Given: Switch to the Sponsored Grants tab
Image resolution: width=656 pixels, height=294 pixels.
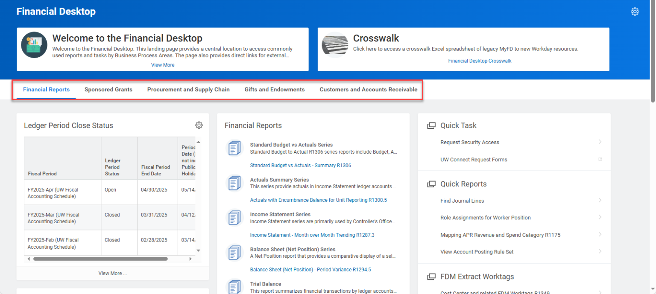Looking at the screenshot, I should 108,89.
